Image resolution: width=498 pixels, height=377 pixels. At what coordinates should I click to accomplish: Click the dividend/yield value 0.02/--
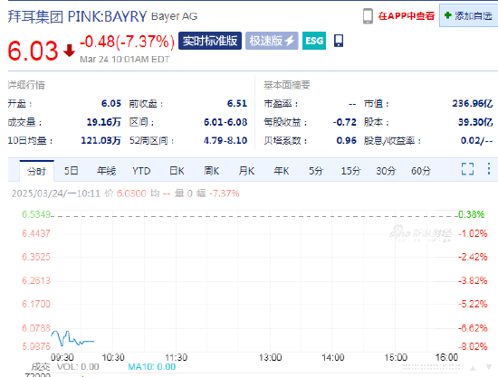coord(476,140)
